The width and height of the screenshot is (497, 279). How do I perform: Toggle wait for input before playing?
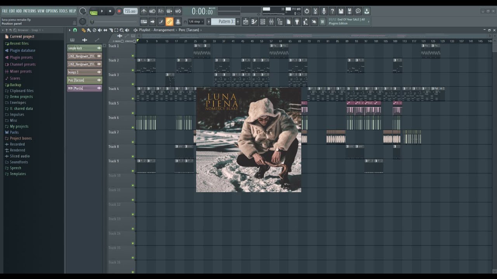coord(152,11)
